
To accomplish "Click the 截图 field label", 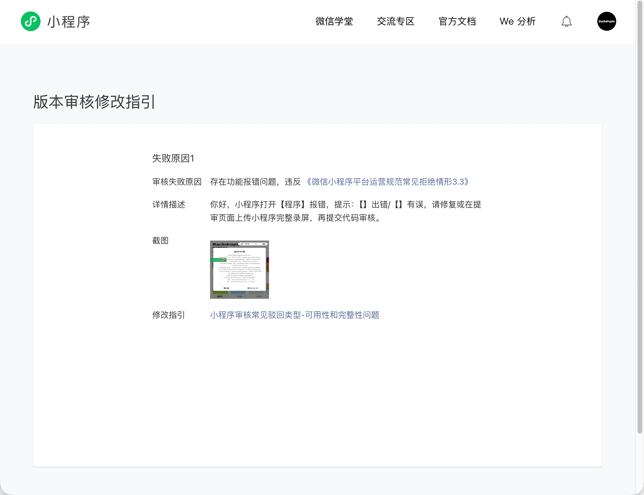I will click(160, 241).
